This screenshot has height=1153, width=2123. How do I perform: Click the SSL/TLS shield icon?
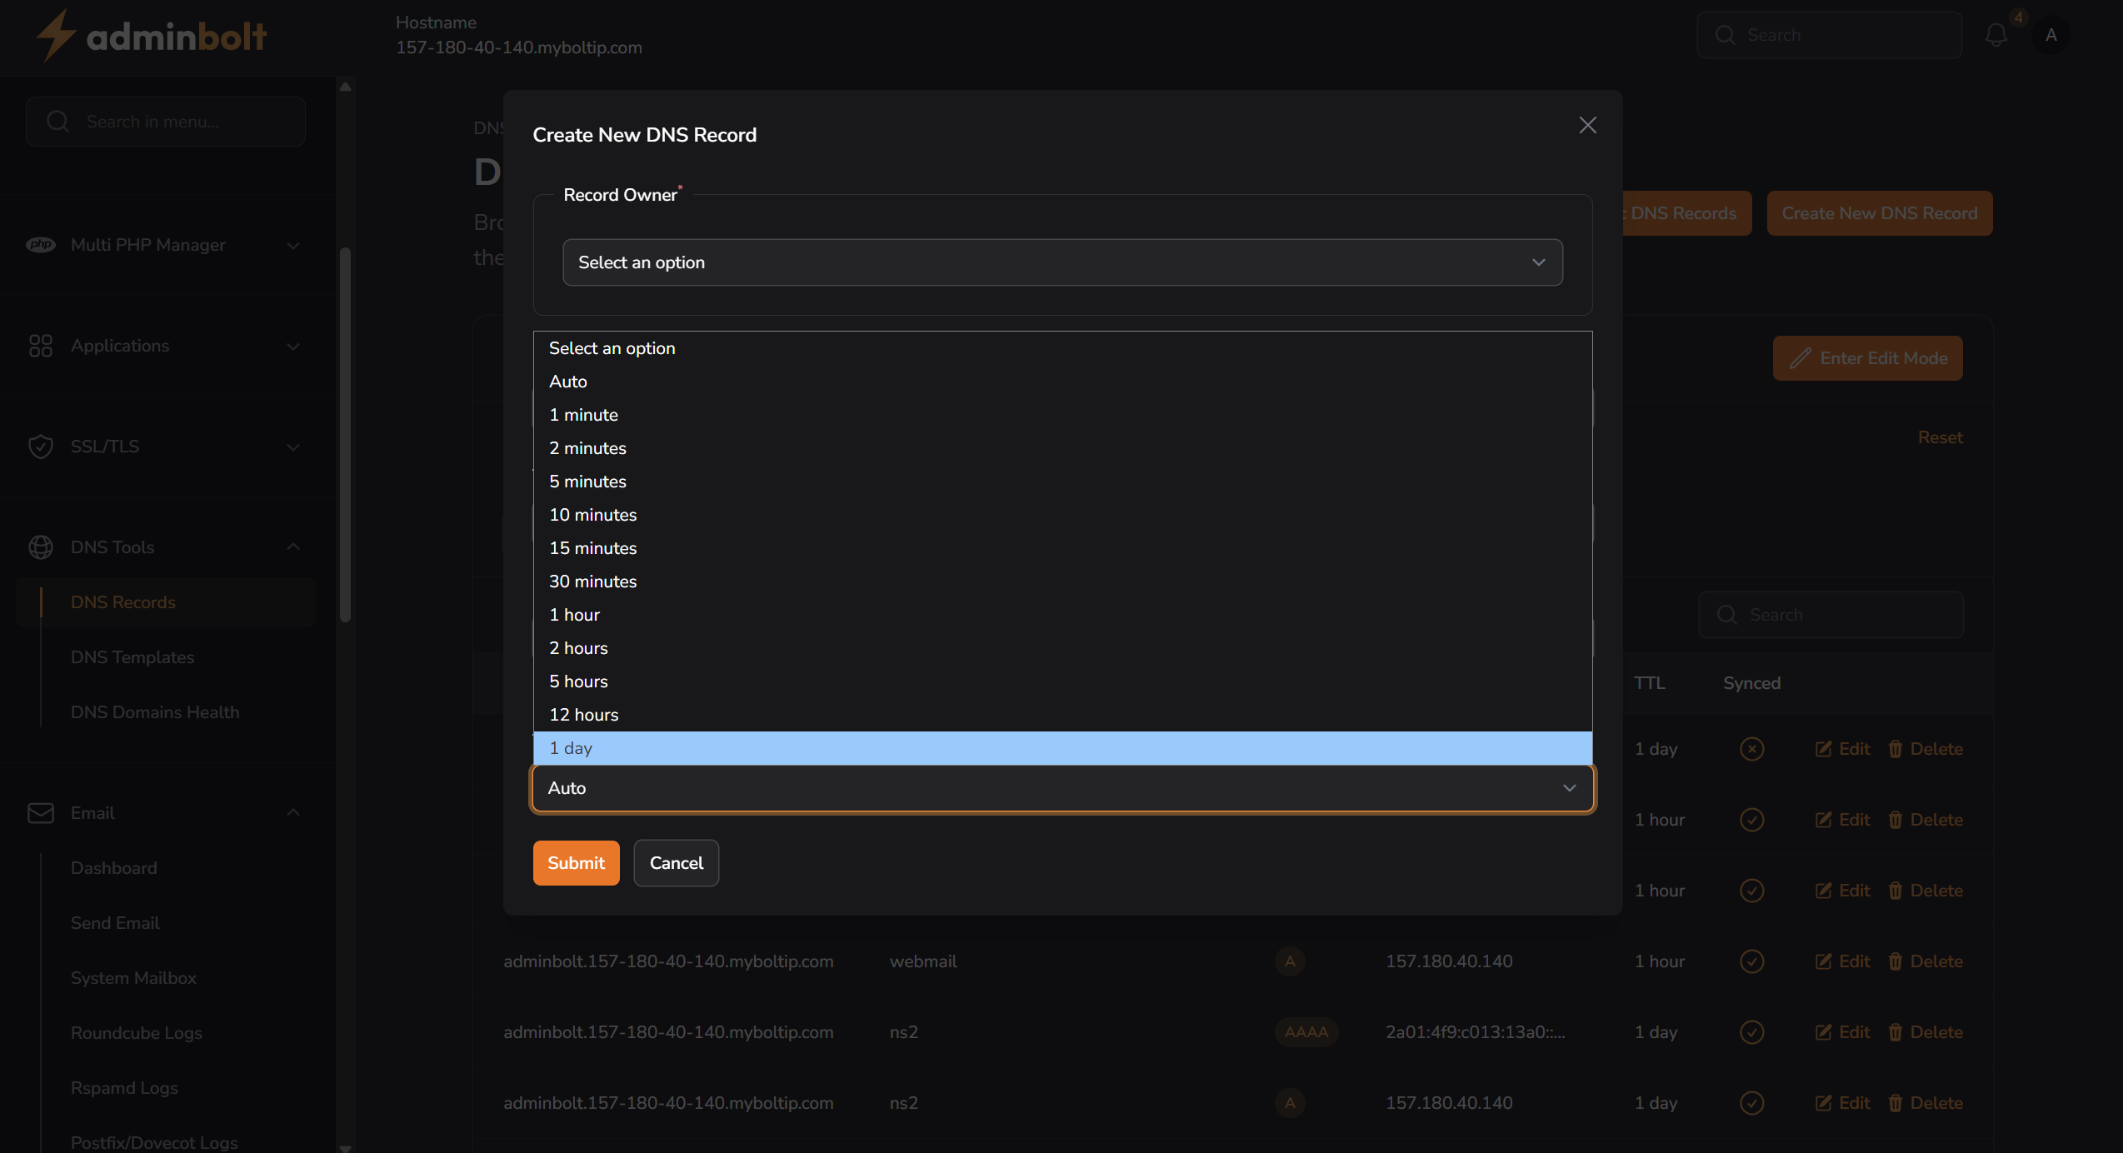point(40,447)
